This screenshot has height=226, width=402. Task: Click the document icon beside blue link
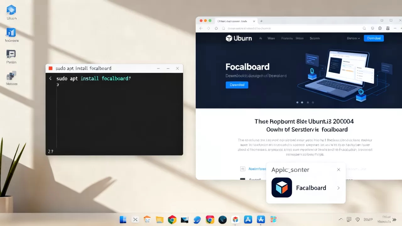242,169
